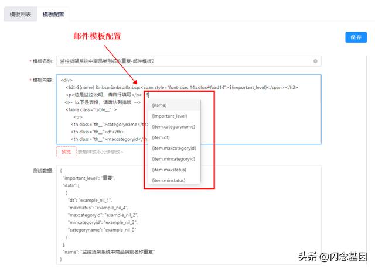
Task: Click the blue 保存 button
Action: (x=356, y=37)
